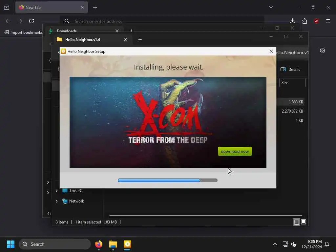Open Firefox application hamburger menu

point(328,21)
